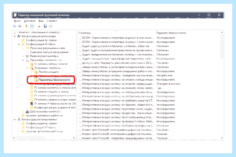Image resolution: width=236 pixels, height=157 pixels.
Task: Click the Back arrow toolbar icon
Action: [14, 26]
